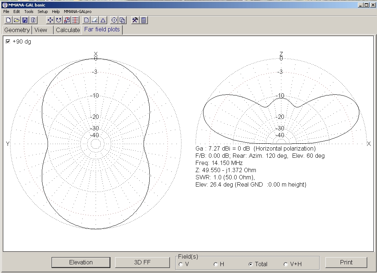Viewport: 377px width, 273px height.
Task: Click the crosshair target toolbar icon
Action: tap(114, 20)
